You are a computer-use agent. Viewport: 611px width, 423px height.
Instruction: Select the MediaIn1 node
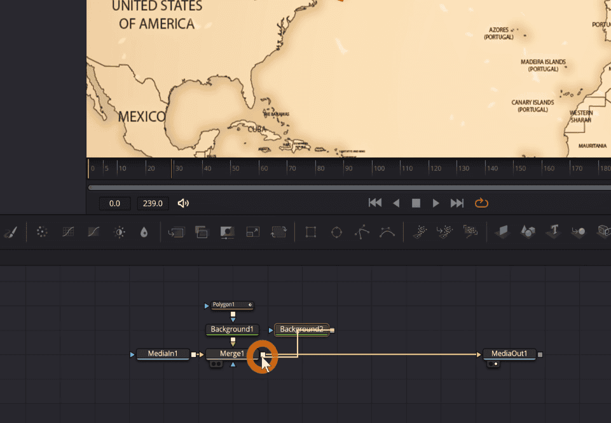point(163,354)
